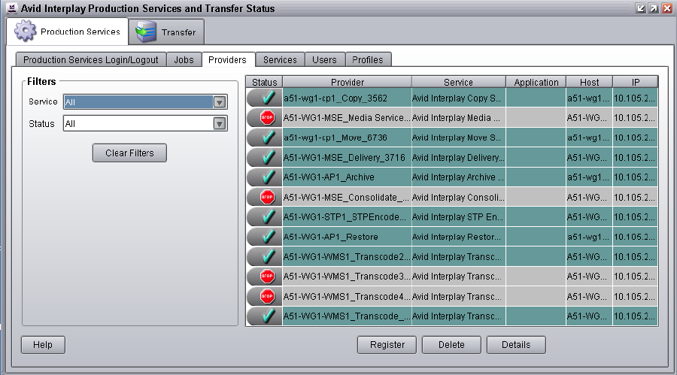Click the stop status icon for A51-WG1-WMS1_Transcode3
The height and width of the screenshot is (375, 677).
coord(267,277)
